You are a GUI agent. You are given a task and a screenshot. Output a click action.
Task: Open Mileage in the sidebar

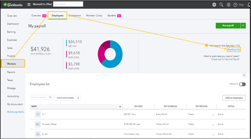click(11, 88)
